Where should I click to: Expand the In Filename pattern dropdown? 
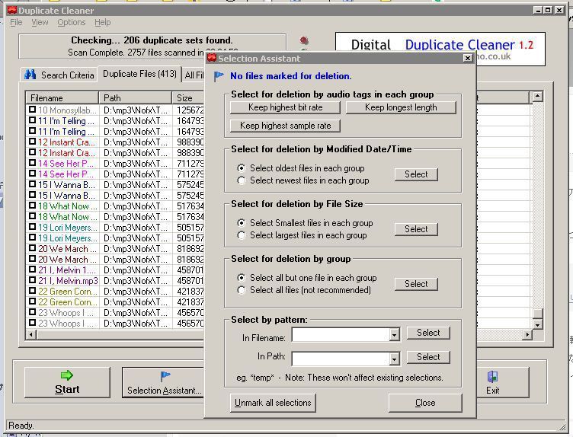pyautogui.click(x=394, y=335)
